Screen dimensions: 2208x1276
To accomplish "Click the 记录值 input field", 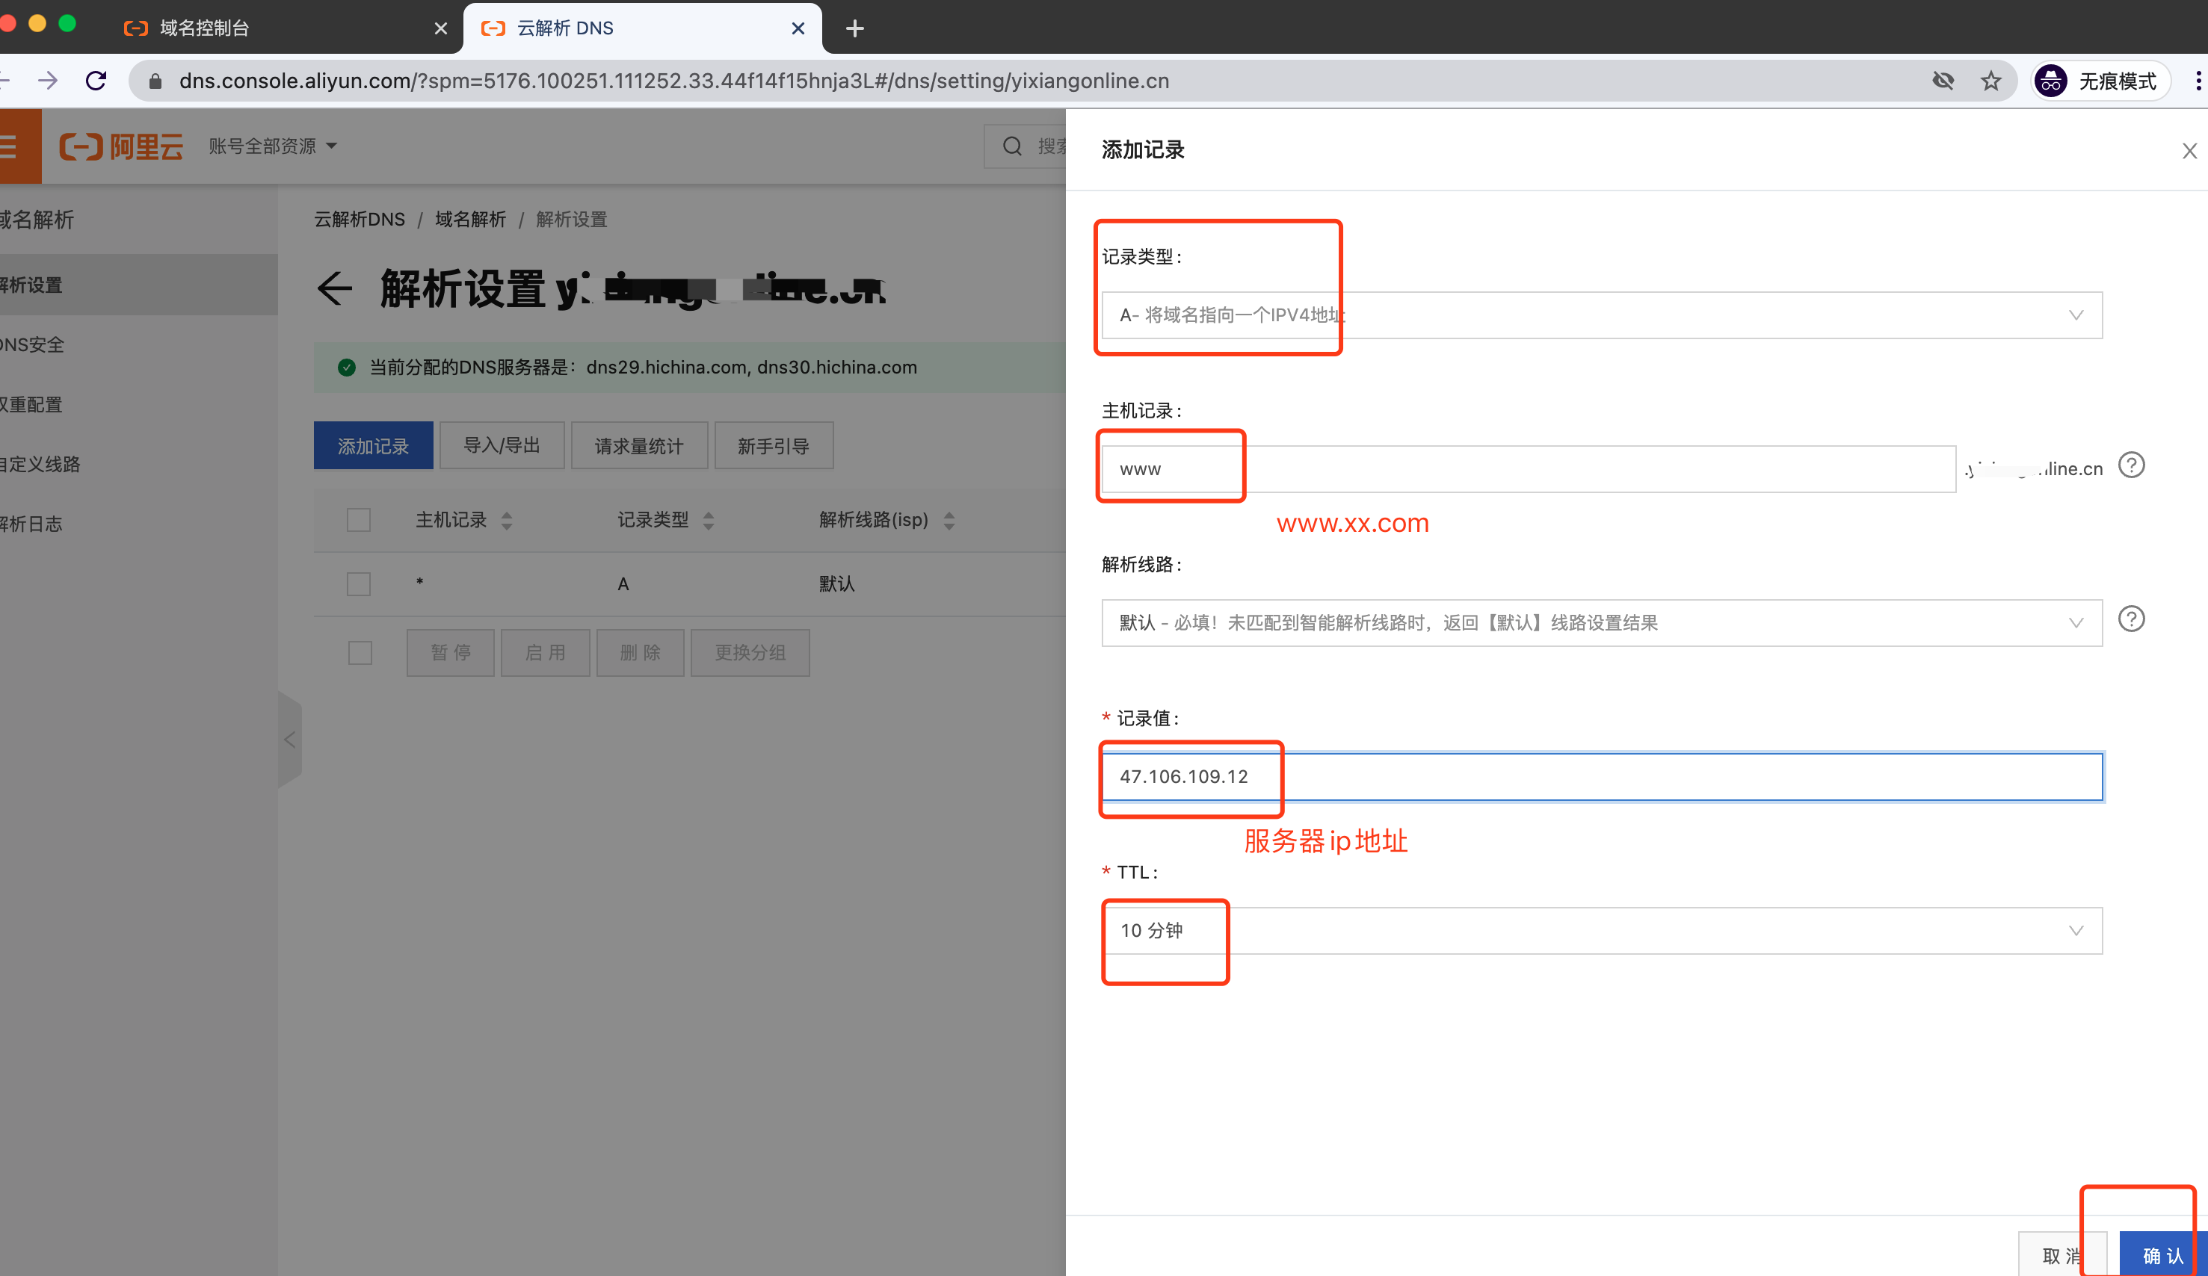I will click(1601, 777).
